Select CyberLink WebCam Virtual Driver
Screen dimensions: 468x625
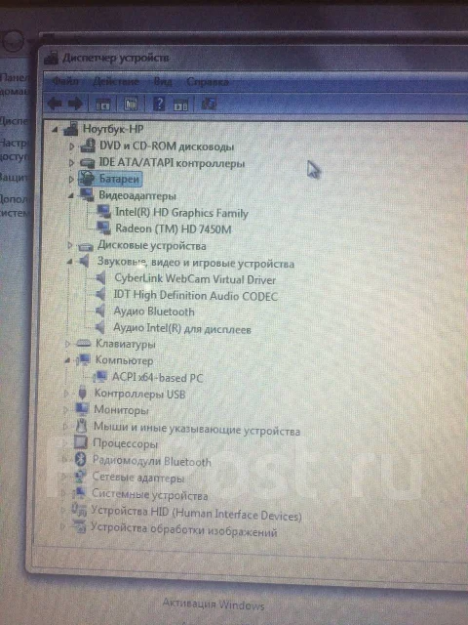(195, 279)
